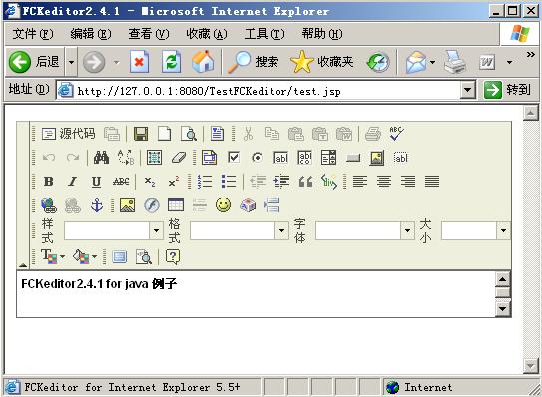Open the background color picker
Image resolution: width=542 pixels, height=397 pixels.
pos(85,256)
